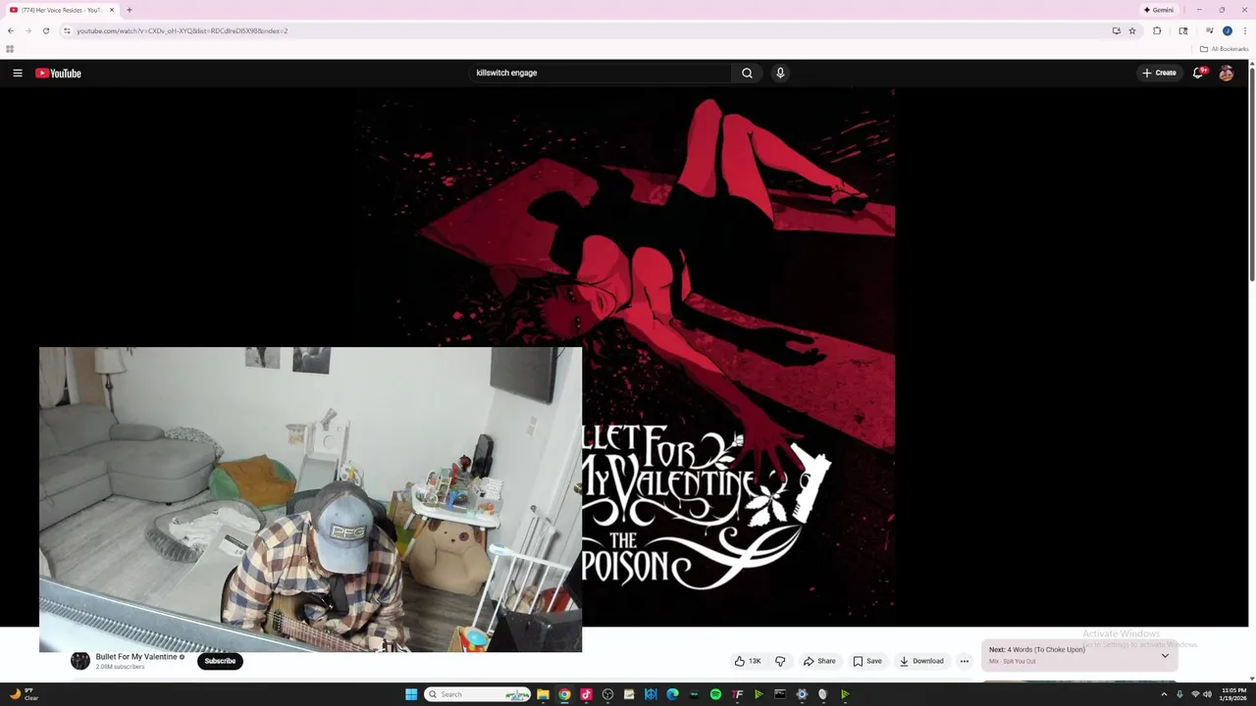Click the Chrome icon in the taskbar
The width and height of the screenshot is (1256, 706).
(564, 694)
